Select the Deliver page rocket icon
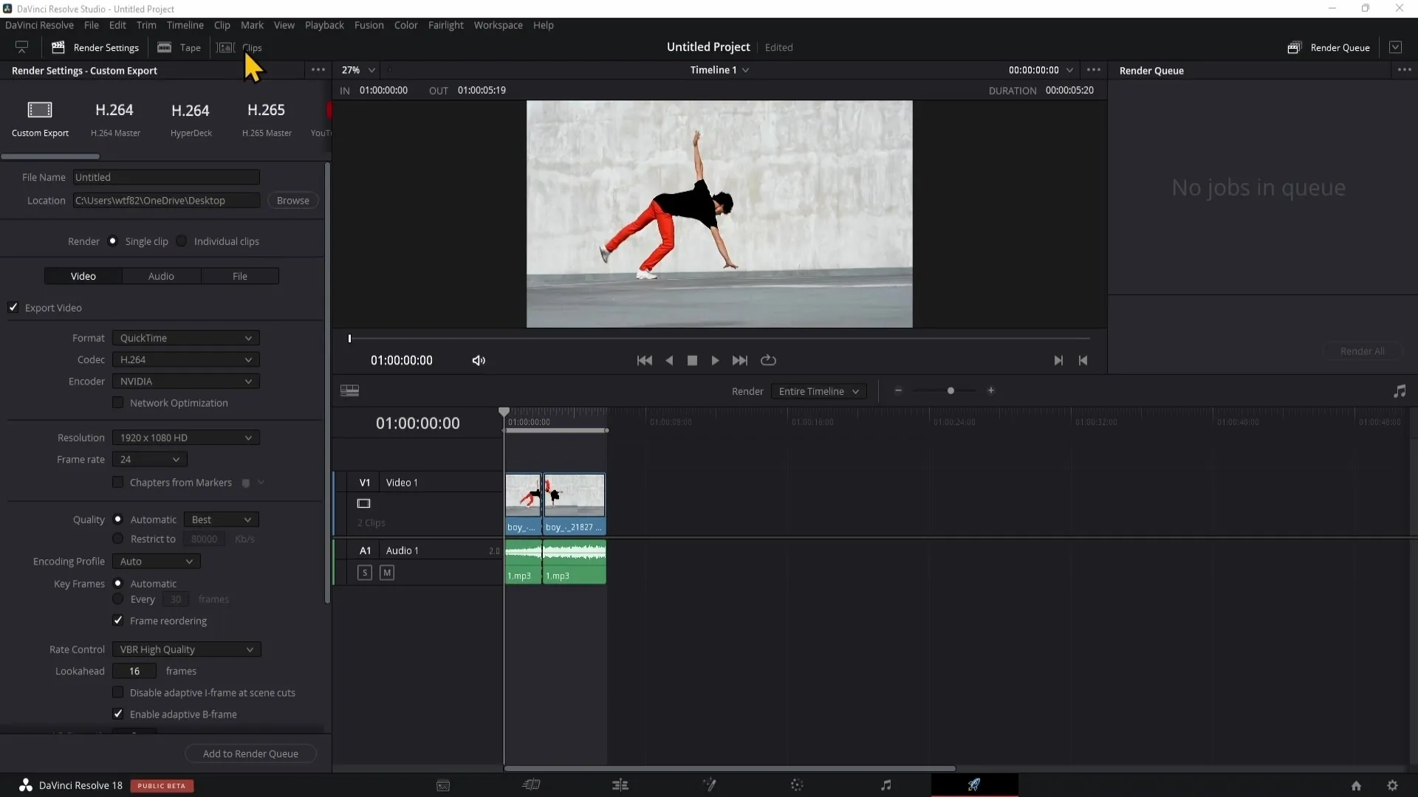The image size is (1418, 797). [974, 785]
